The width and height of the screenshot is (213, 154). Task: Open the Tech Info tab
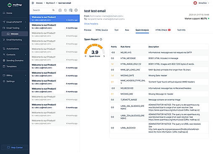tap(181, 30)
